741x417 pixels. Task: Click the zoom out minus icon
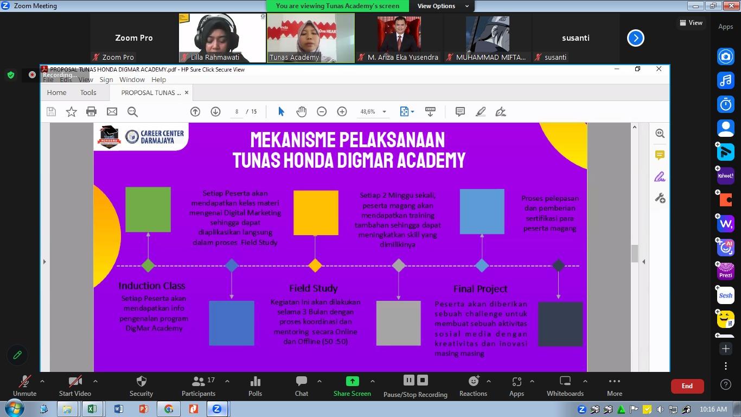point(322,111)
